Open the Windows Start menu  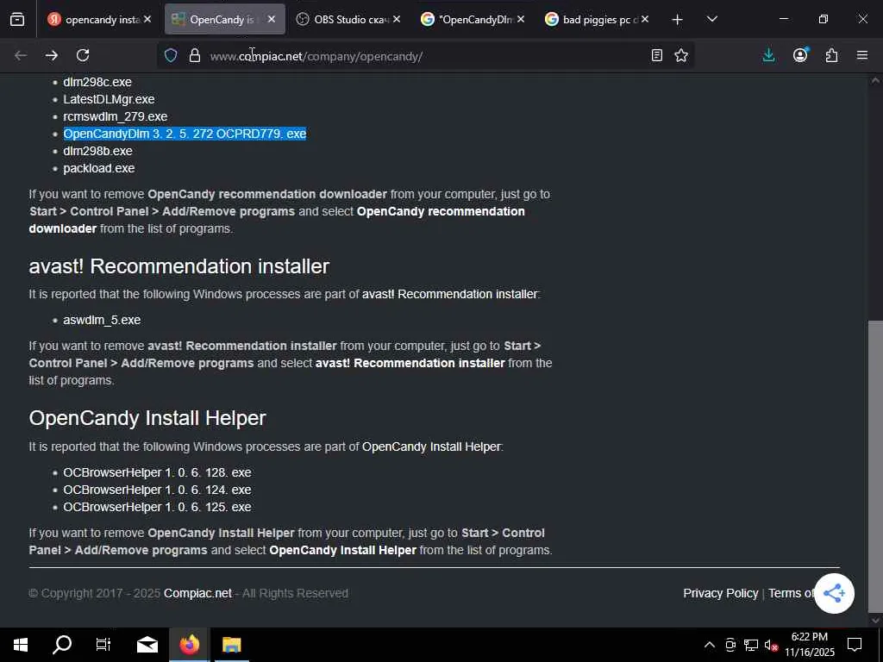[x=21, y=645]
